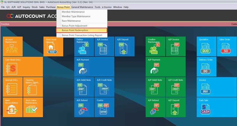Open the General Maintenance menu
The image size is (237, 126).
82,7
